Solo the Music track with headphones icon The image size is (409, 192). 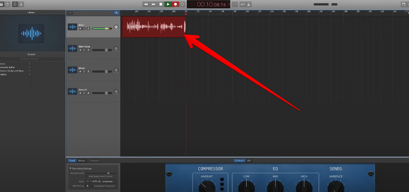click(x=84, y=71)
